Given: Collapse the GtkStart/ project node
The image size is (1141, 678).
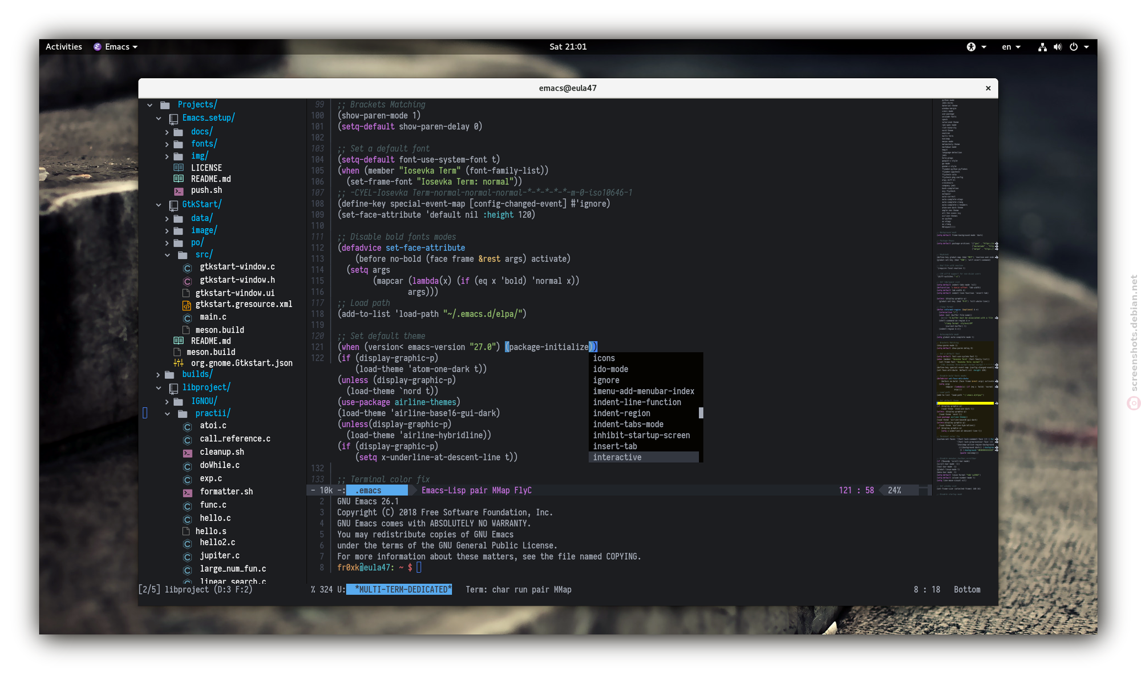Looking at the screenshot, I should 159,205.
